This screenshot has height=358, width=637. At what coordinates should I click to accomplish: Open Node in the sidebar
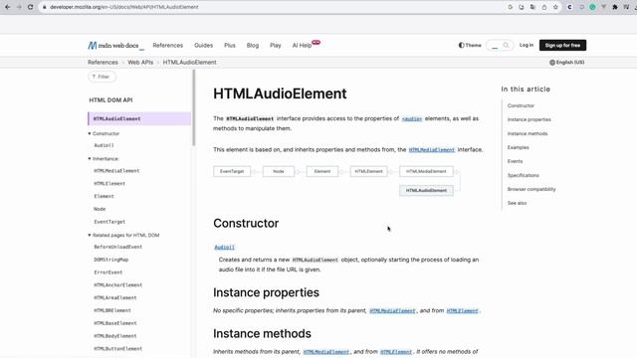[100, 209]
